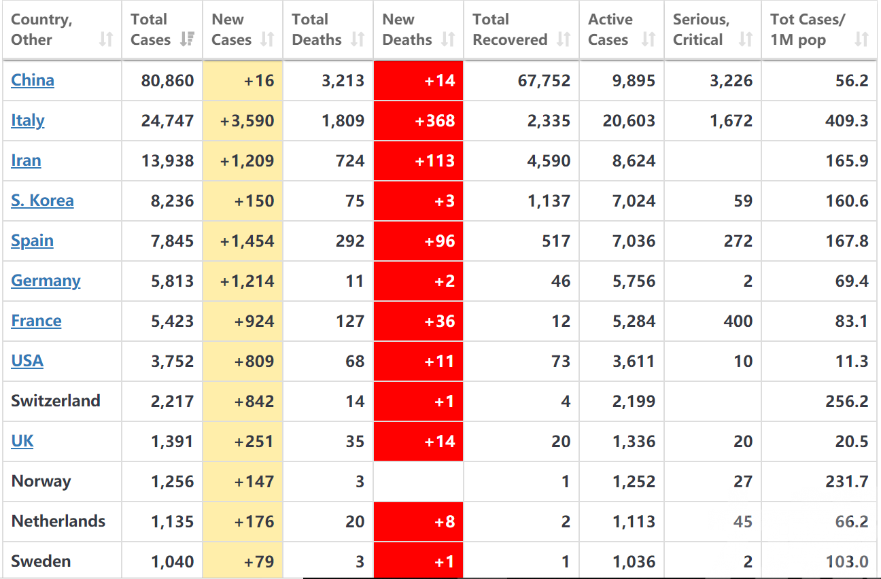Click S. Korea's total recovered 1,137

click(x=549, y=200)
